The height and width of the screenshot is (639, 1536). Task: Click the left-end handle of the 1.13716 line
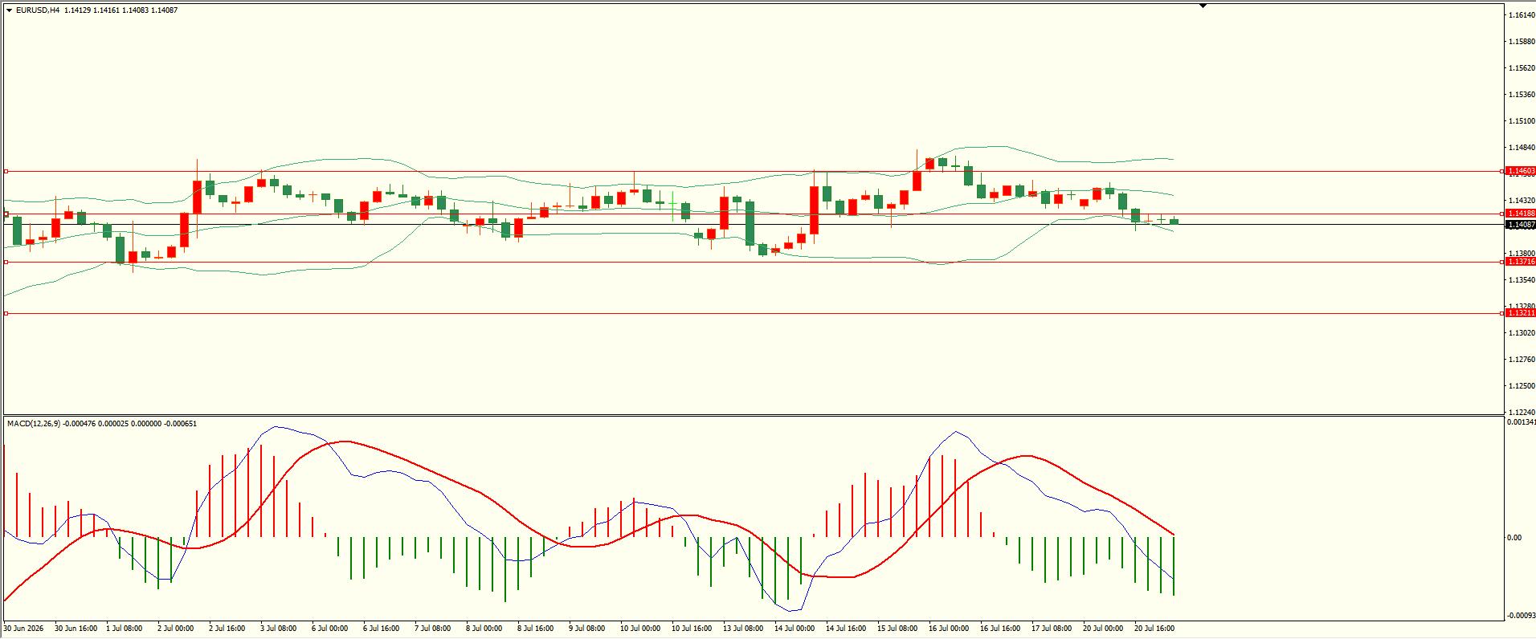coord(6,262)
